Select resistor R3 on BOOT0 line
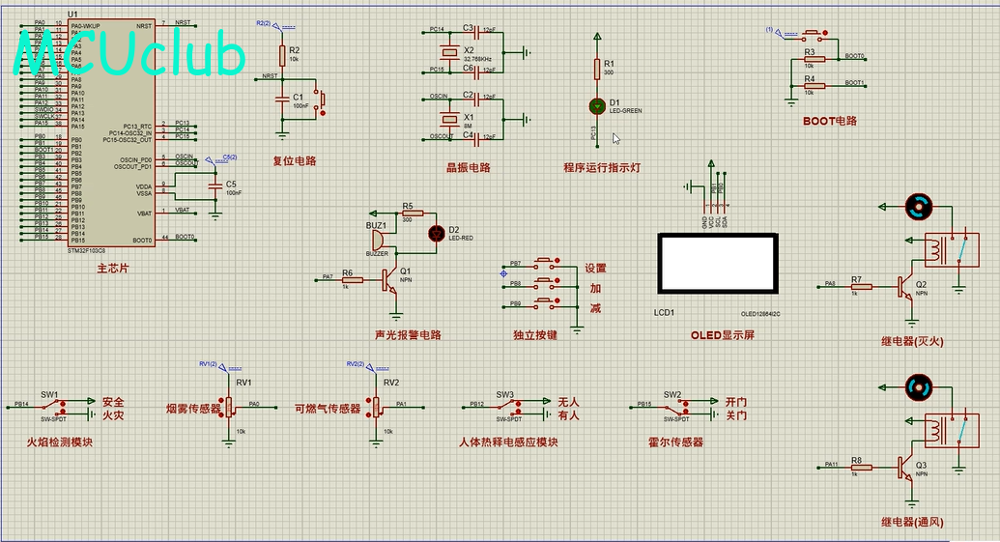Screen dimensions: 1000x542 814,59
